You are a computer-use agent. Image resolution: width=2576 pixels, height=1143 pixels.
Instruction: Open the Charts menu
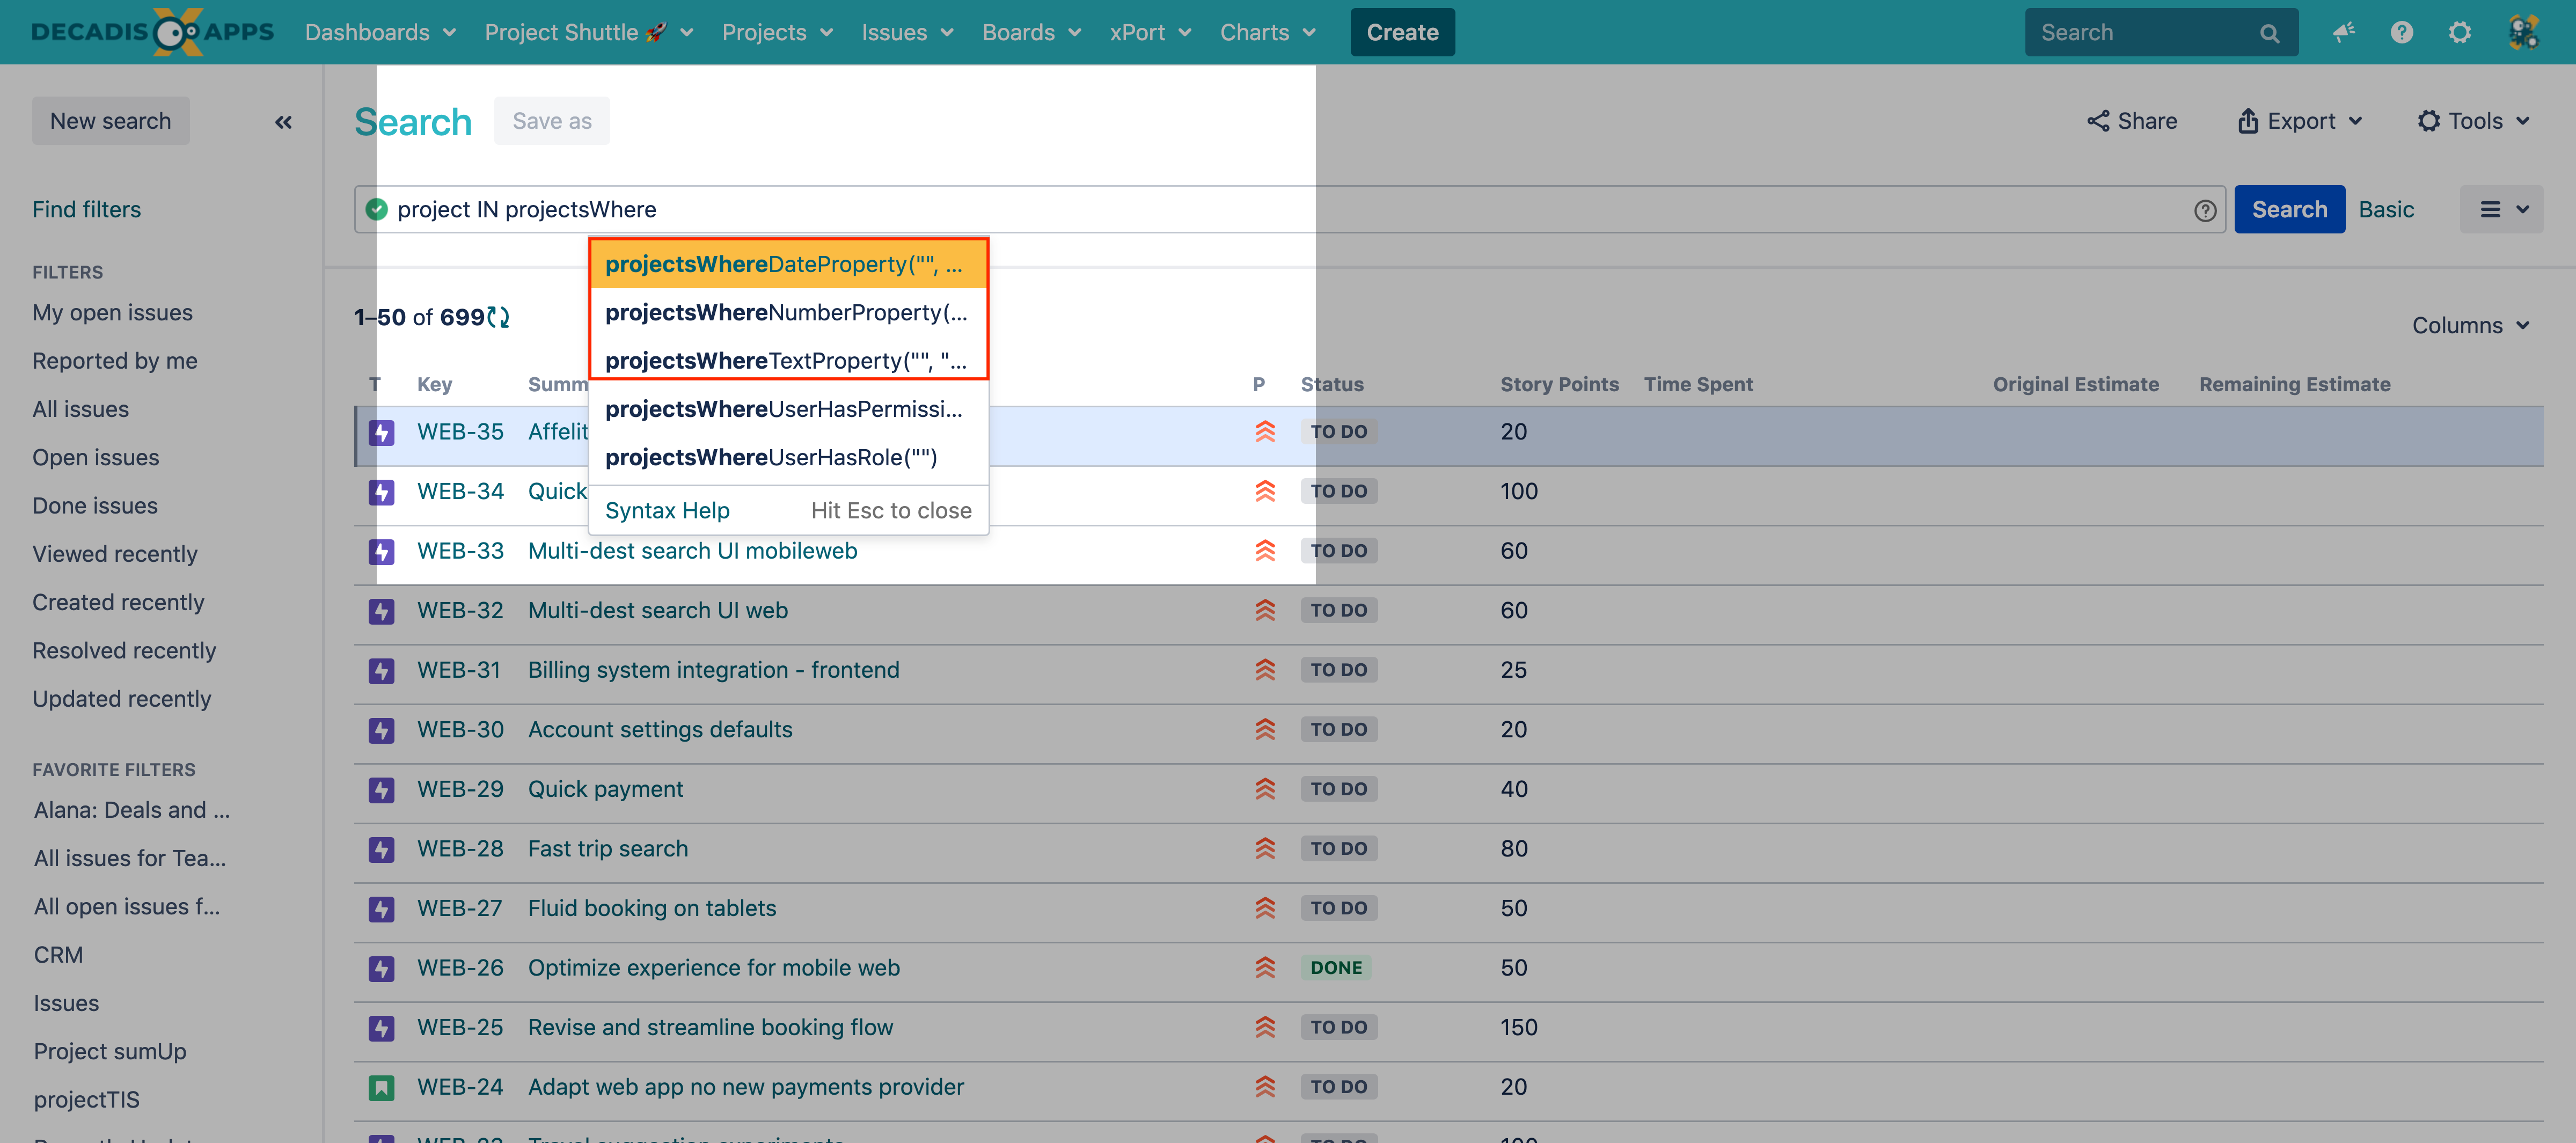click(1267, 32)
